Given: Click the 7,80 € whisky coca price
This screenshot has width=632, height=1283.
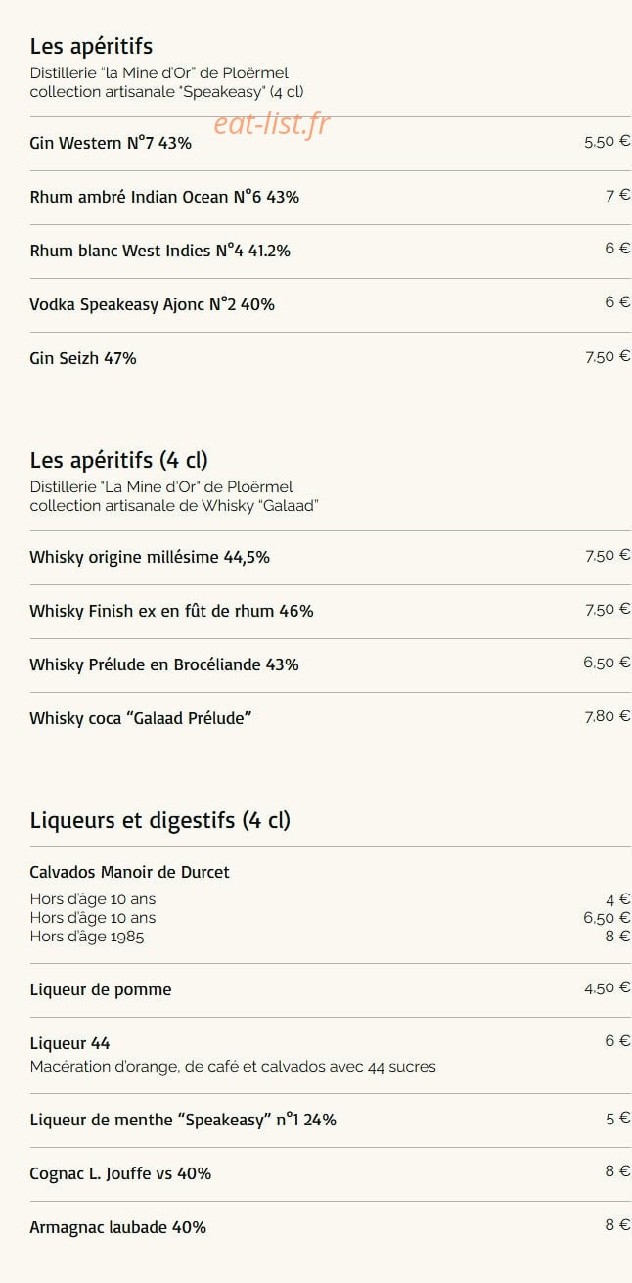Looking at the screenshot, I should pos(608,716).
